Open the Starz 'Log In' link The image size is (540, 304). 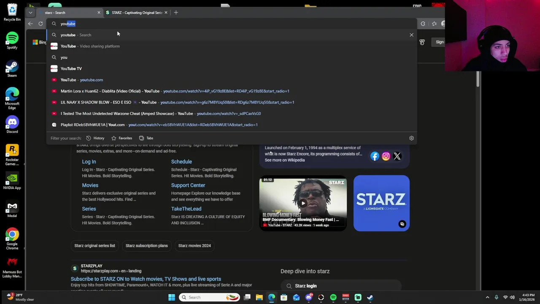tap(89, 162)
